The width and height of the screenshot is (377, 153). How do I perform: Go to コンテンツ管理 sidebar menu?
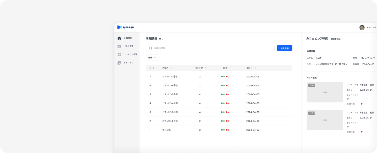[130, 55]
